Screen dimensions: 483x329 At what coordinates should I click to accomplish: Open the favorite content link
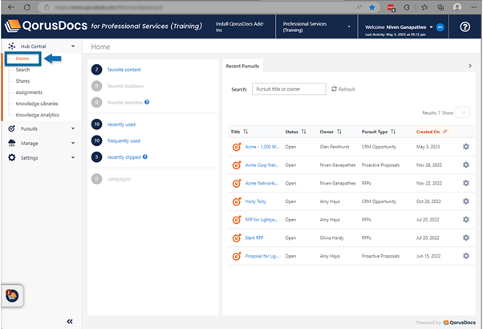click(124, 70)
